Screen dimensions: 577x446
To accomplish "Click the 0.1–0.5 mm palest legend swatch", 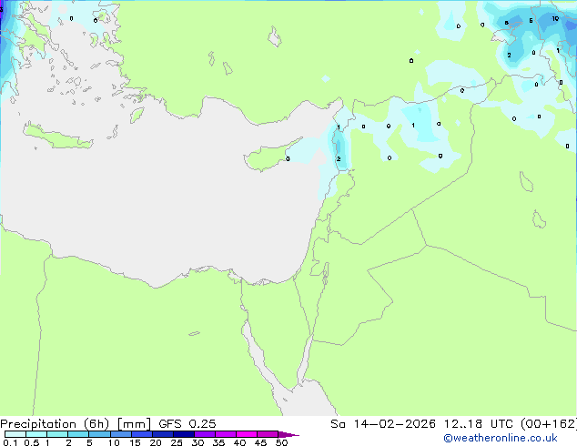I will click(15, 434).
